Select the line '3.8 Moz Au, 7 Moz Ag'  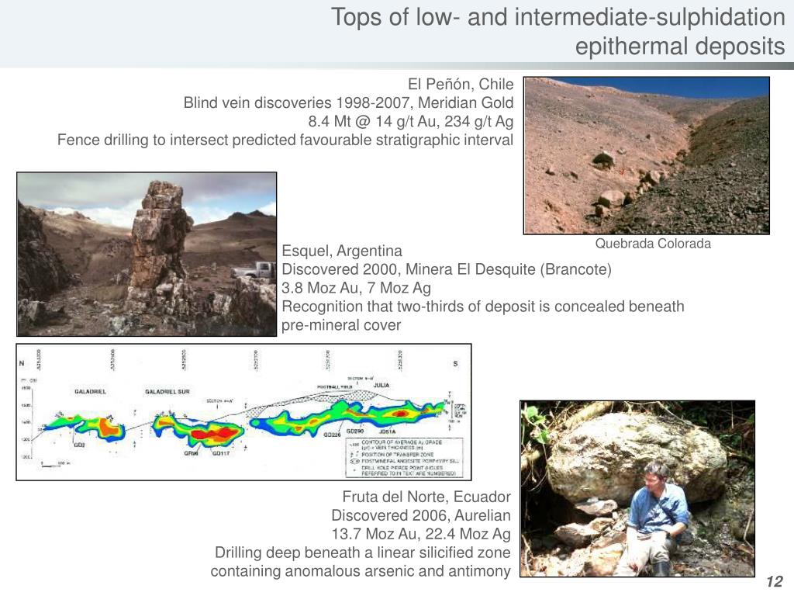(357, 288)
